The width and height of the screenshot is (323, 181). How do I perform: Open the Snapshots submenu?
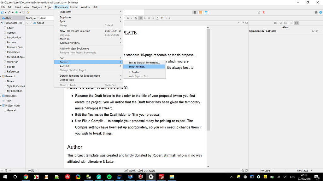89,12
